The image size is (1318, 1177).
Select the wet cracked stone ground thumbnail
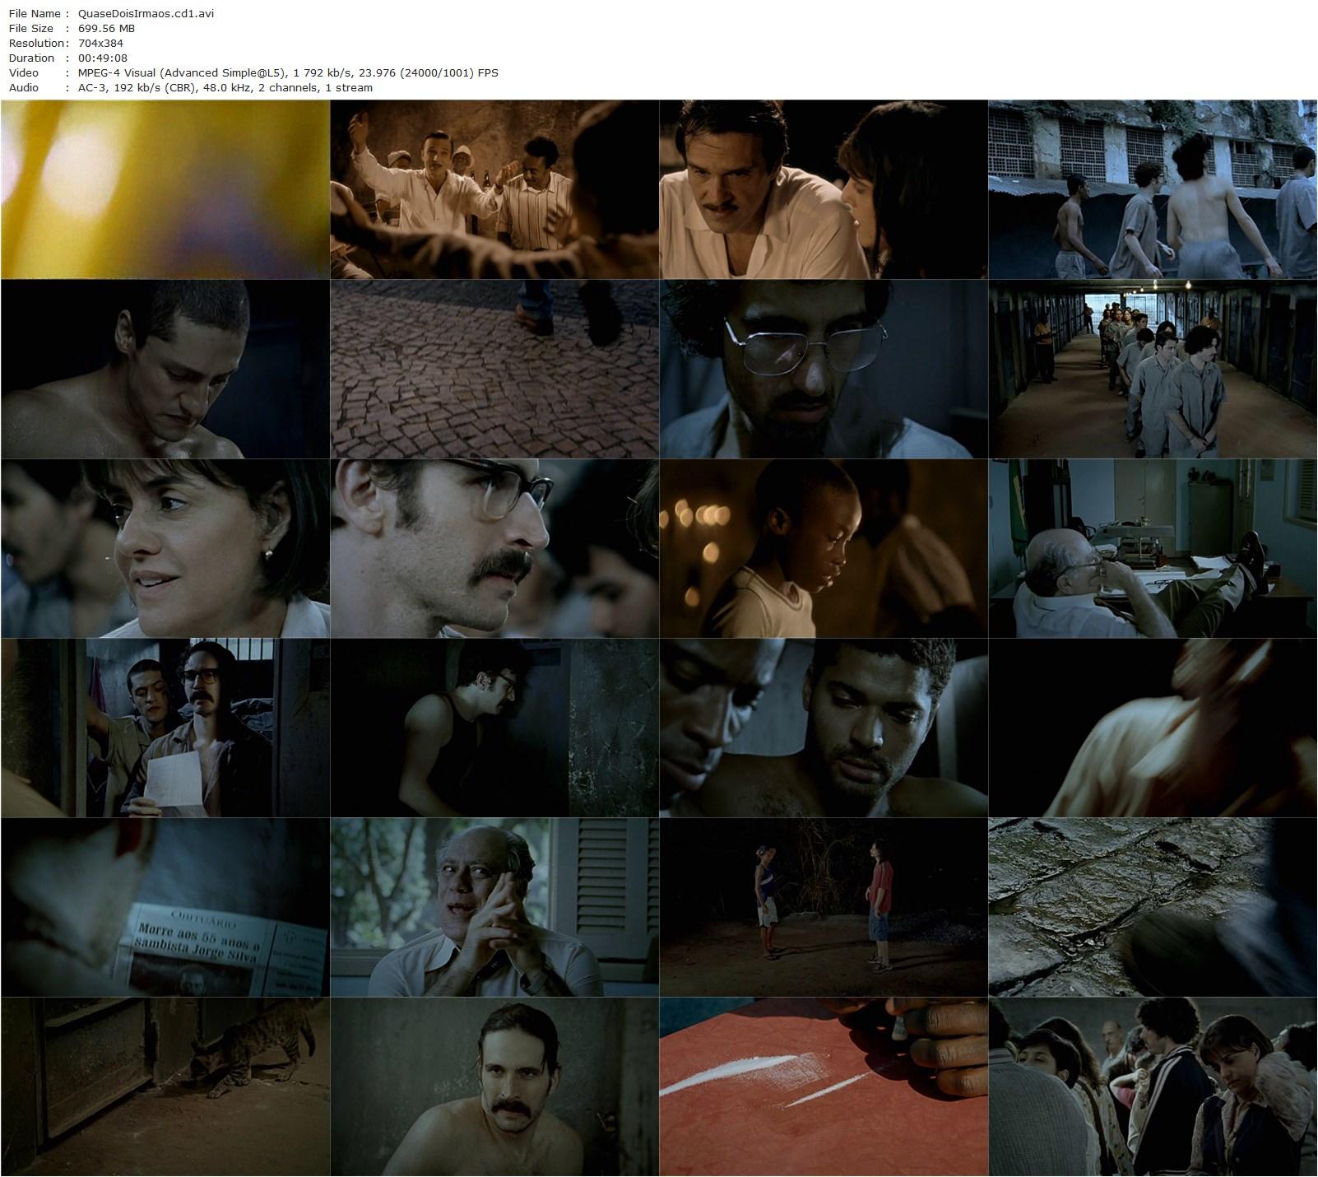pos(1152,907)
